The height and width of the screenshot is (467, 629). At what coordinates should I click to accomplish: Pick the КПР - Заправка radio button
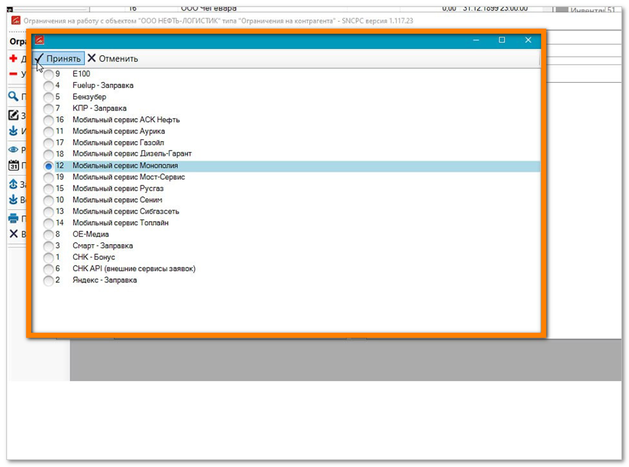click(x=49, y=108)
